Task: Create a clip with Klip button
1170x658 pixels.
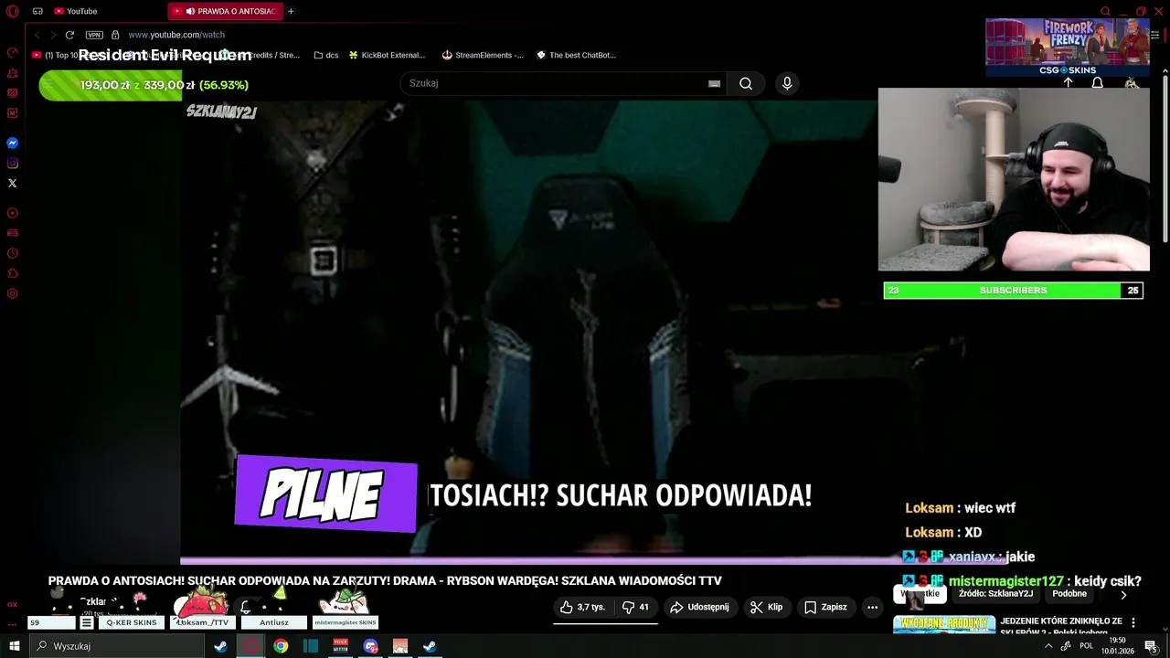Action: tap(766, 607)
